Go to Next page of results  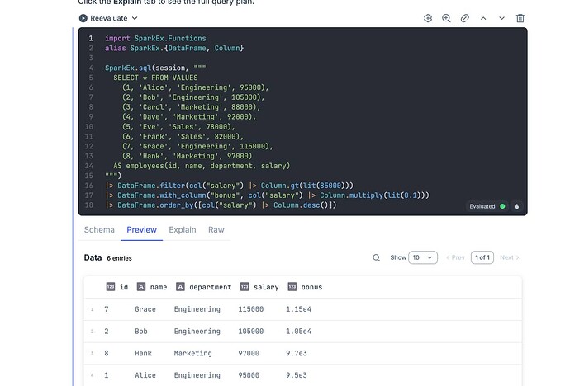510,257
